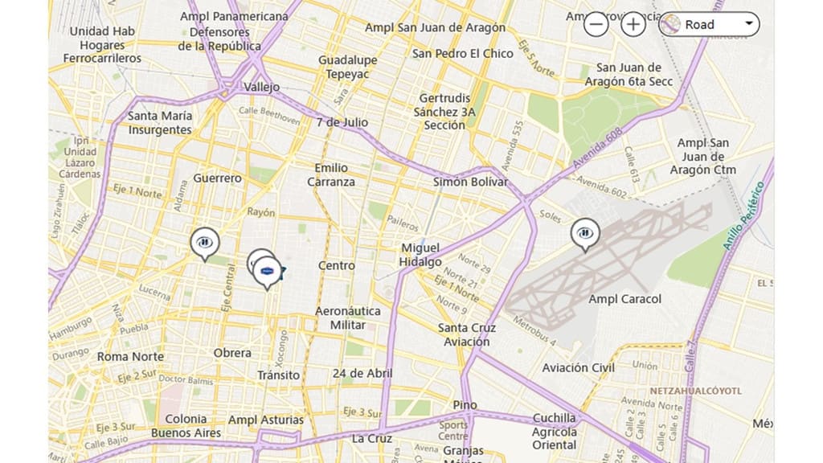
Task: Click the NETZAHUALCÓYOTL district label
Action: (x=696, y=391)
